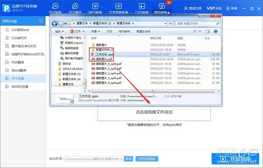Select the 特色转换 tab
Viewport: 263px width, 168px height.
point(162,8)
